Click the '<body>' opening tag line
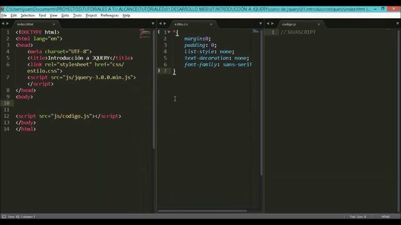The height and width of the screenshot is (225, 401). coord(24,97)
